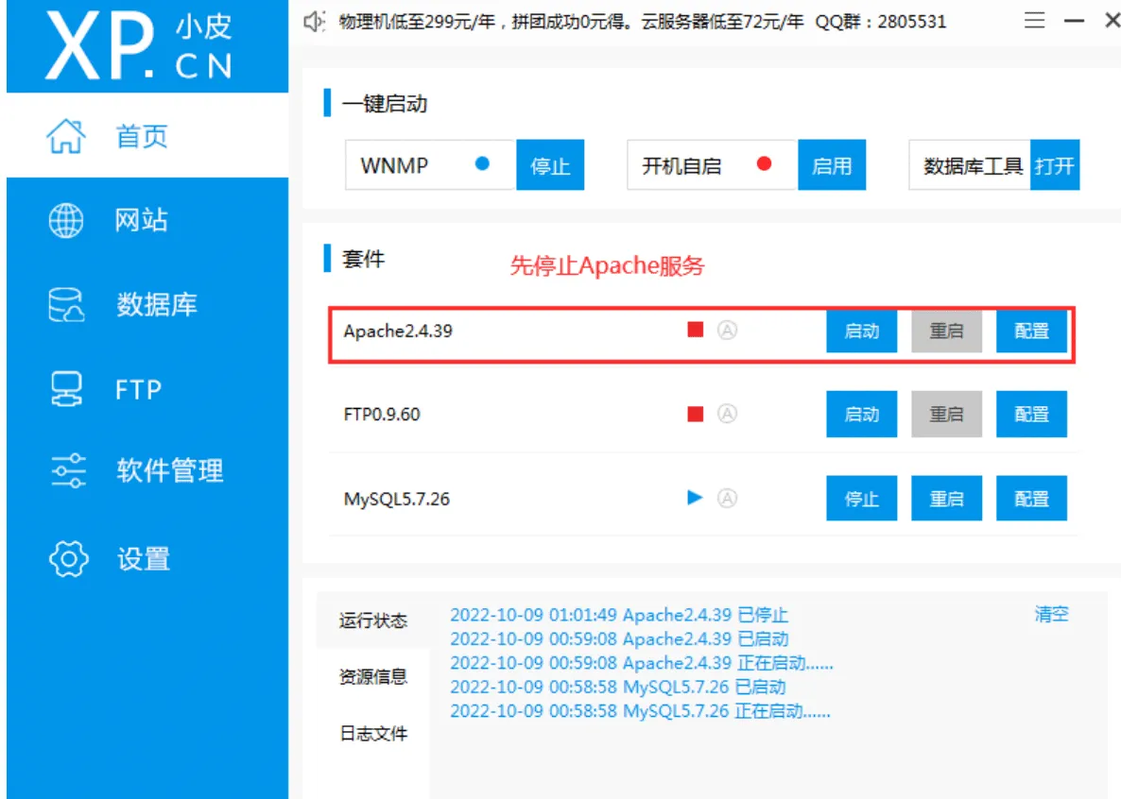This screenshot has height=799, width=1121.
Task: Click the globe website icon
Action: click(66, 220)
